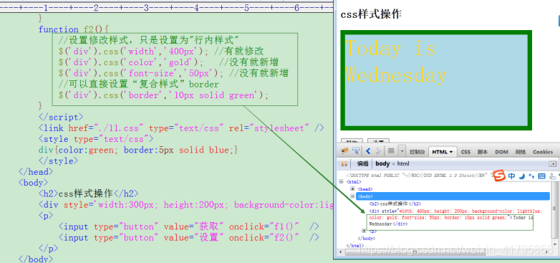
Task: Click the grey forward arrow in Firebug
Action: (378, 151)
